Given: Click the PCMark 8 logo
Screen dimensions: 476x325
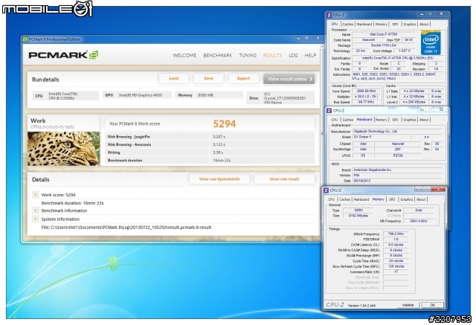Looking at the screenshot, I should click(x=63, y=55).
